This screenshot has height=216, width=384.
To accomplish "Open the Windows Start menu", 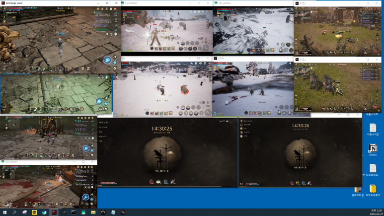I will click(x=4, y=213).
